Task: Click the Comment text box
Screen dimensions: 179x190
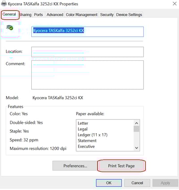Action: [x=87, y=75]
